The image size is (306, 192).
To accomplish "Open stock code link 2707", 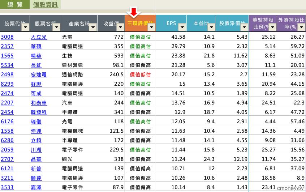I will pos(7,159).
